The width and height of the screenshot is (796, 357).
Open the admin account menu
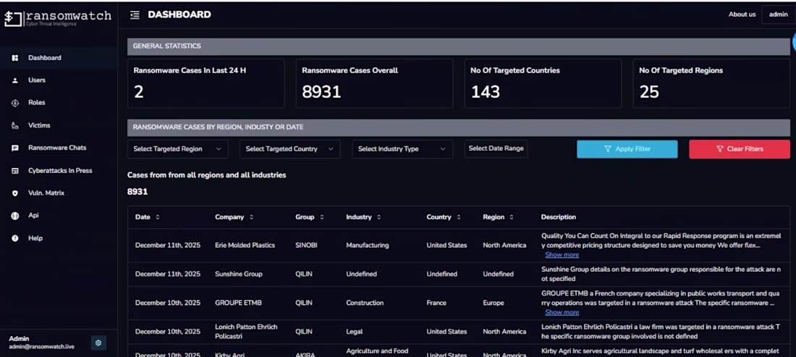(x=778, y=14)
